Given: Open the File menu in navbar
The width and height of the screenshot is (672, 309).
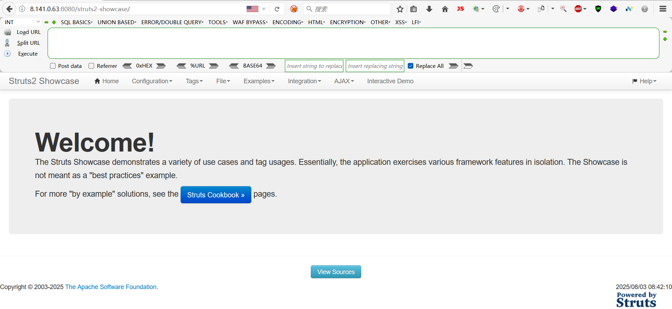Looking at the screenshot, I should (x=223, y=81).
